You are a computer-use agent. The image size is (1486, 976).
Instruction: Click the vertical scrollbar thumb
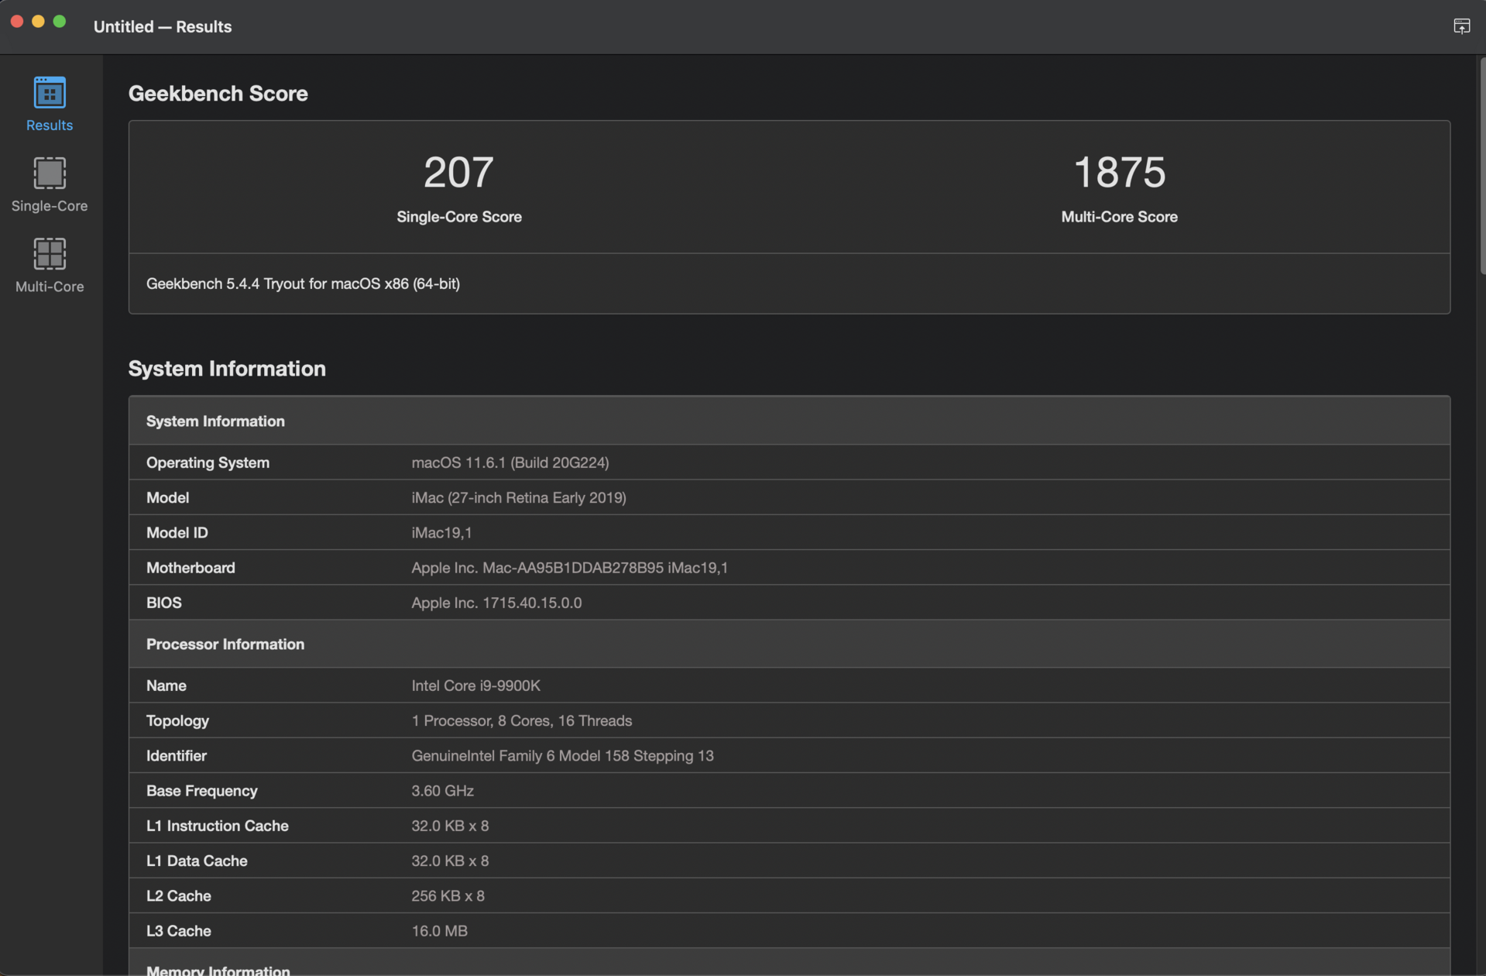[1482, 165]
